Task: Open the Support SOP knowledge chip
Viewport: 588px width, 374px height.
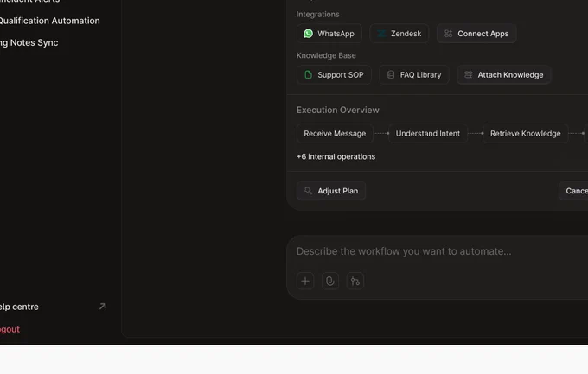Action: [x=334, y=74]
